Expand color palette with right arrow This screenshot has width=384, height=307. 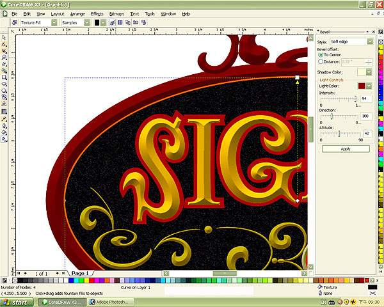pyautogui.click(x=372, y=280)
